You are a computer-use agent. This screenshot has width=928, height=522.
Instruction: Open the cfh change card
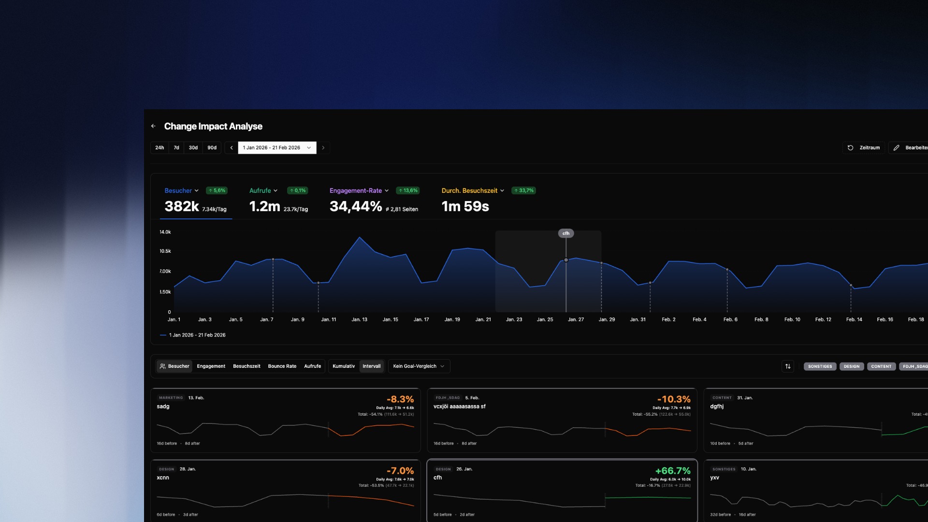click(x=562, y=491)
